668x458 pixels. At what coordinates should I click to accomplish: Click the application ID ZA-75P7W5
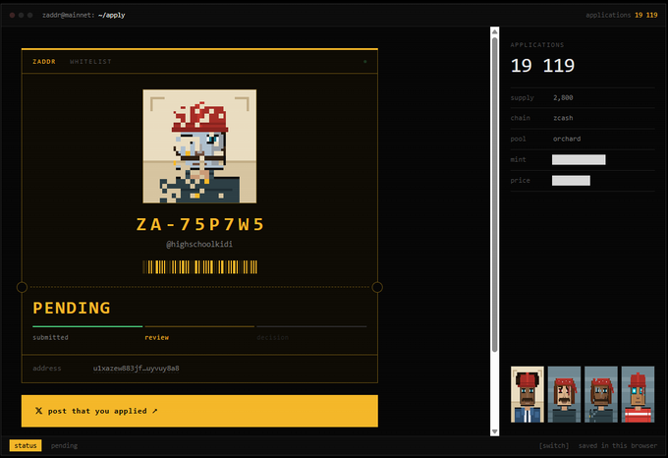pyautogui.click(x=200, y=224)
